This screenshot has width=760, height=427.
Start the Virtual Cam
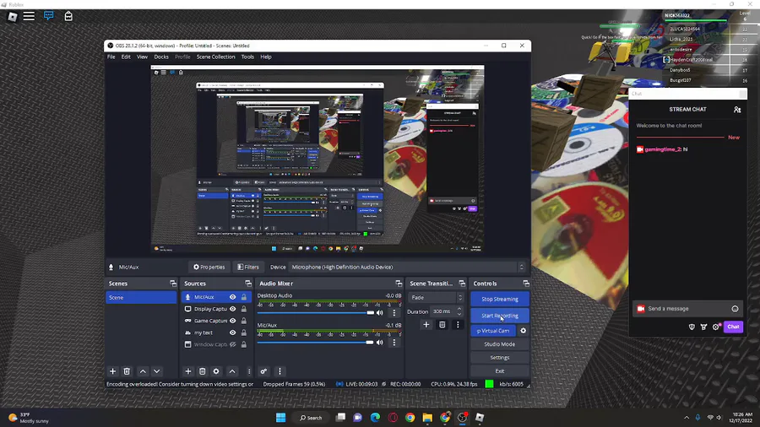tap(493, 331)
